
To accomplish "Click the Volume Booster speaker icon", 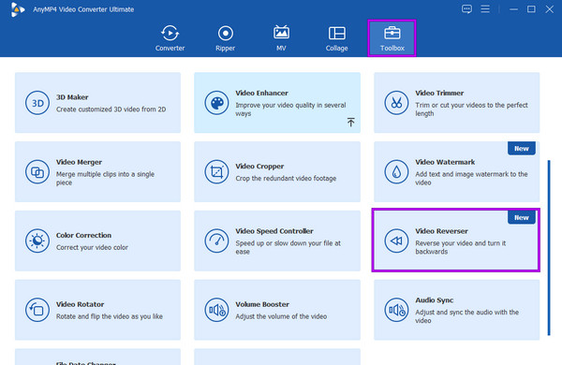I will pyautogui.click(x=216, y=310).
